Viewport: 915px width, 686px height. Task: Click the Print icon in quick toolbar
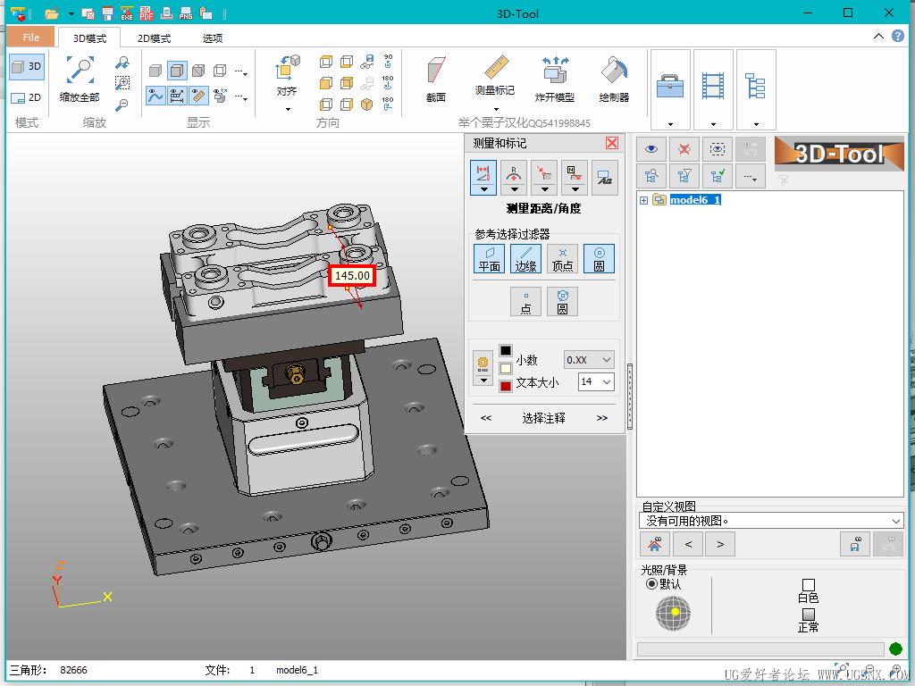coord(166,13)
